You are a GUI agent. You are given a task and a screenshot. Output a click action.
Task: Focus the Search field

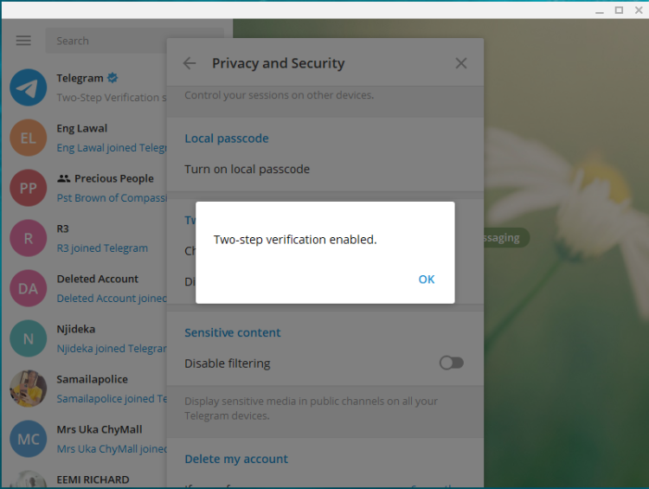point(106,41)
